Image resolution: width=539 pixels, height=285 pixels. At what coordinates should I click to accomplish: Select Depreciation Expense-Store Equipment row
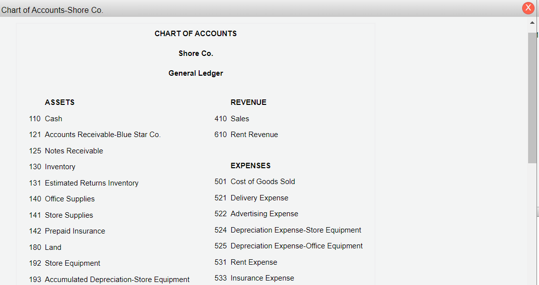[288, 230]
